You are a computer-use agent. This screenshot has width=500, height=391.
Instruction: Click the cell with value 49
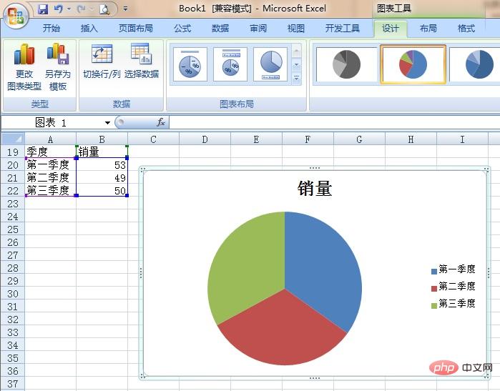click(102, 177)
